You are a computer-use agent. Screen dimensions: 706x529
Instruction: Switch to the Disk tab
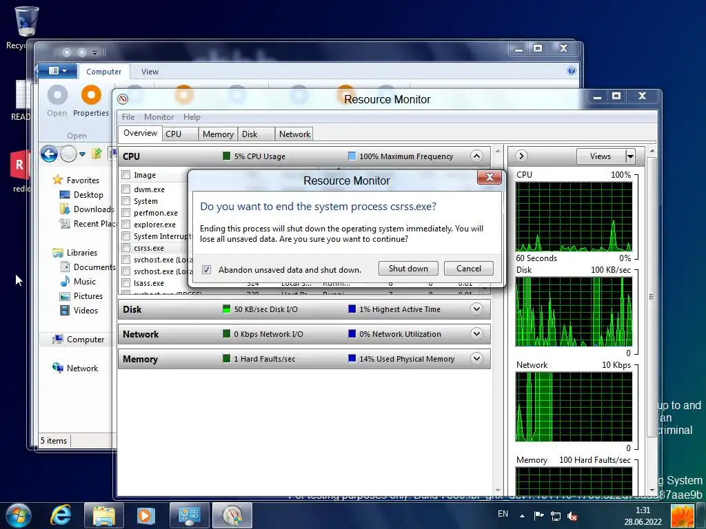tap(256, 134)
